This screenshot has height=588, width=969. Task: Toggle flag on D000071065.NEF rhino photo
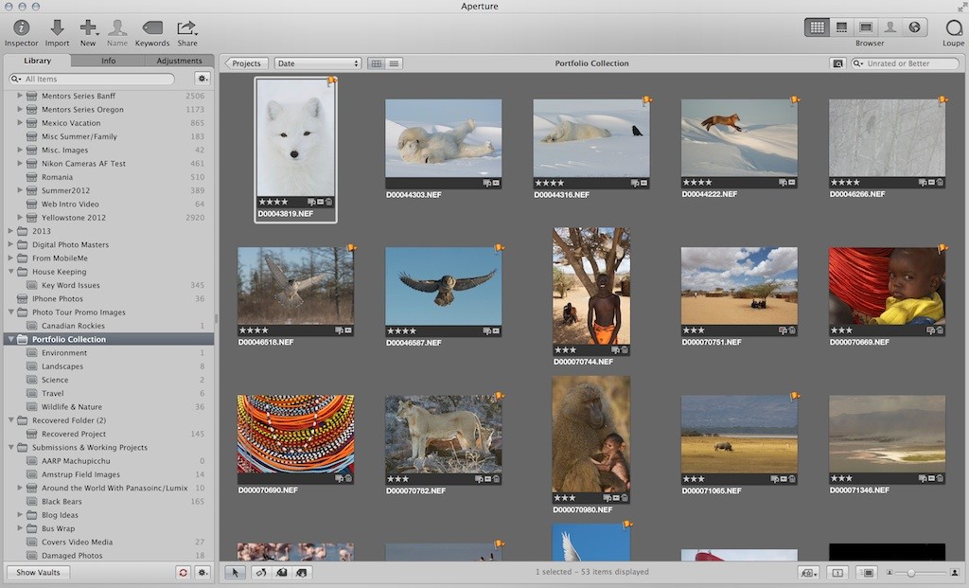pos(795,397)
